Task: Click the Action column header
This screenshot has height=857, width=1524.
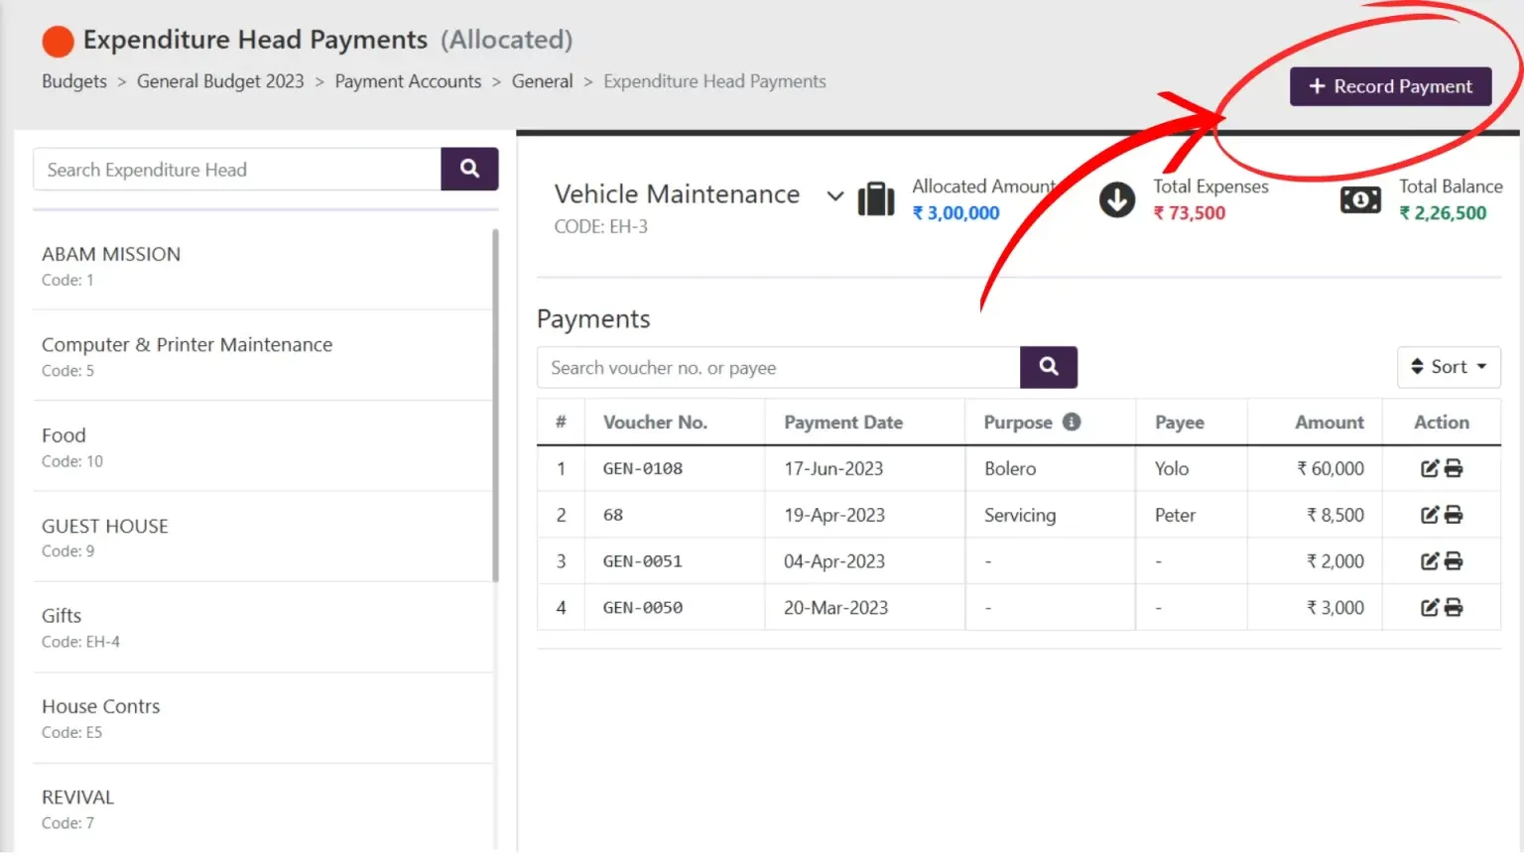Action: (1442, 423)
